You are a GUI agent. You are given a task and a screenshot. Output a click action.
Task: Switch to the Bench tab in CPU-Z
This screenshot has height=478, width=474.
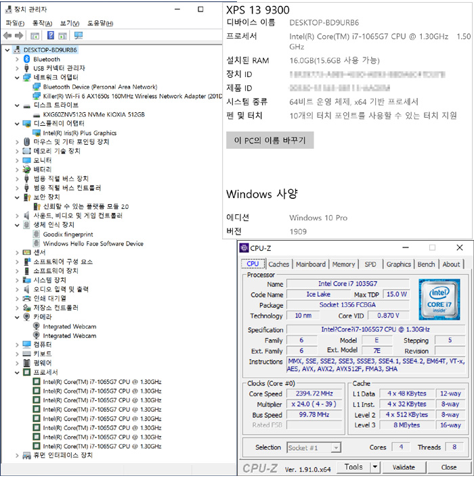tap(426, 264)
